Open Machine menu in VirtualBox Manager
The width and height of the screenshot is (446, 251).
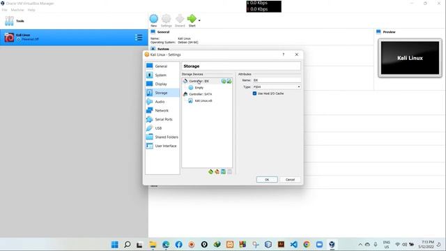coord(17,10)
